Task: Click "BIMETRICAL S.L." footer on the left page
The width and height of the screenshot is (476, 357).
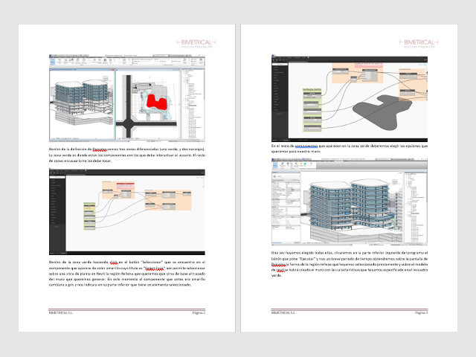Action: coord(61,312)
